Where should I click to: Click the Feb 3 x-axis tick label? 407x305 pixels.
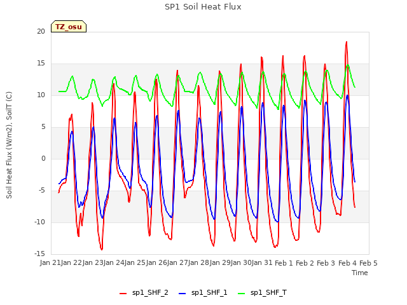[326, 263]
